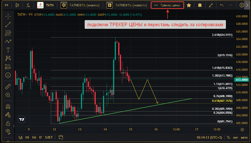
Task: Select the crosshair cursor tool
Action: pyautogui.click(x=8, y=16)
